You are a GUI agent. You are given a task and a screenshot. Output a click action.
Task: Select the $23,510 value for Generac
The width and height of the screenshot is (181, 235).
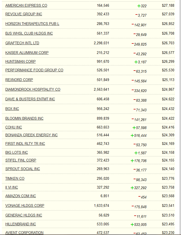tap(168, 215)
